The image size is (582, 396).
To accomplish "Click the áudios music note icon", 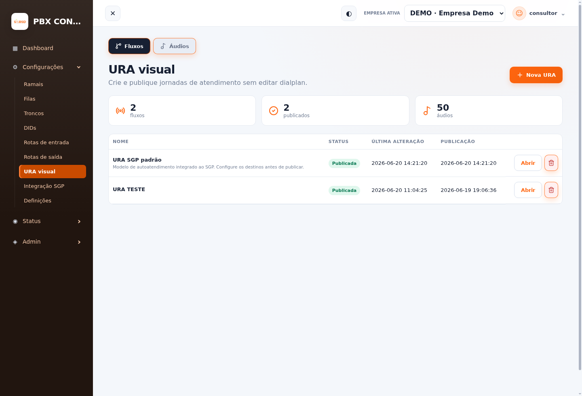I will 427,111.
